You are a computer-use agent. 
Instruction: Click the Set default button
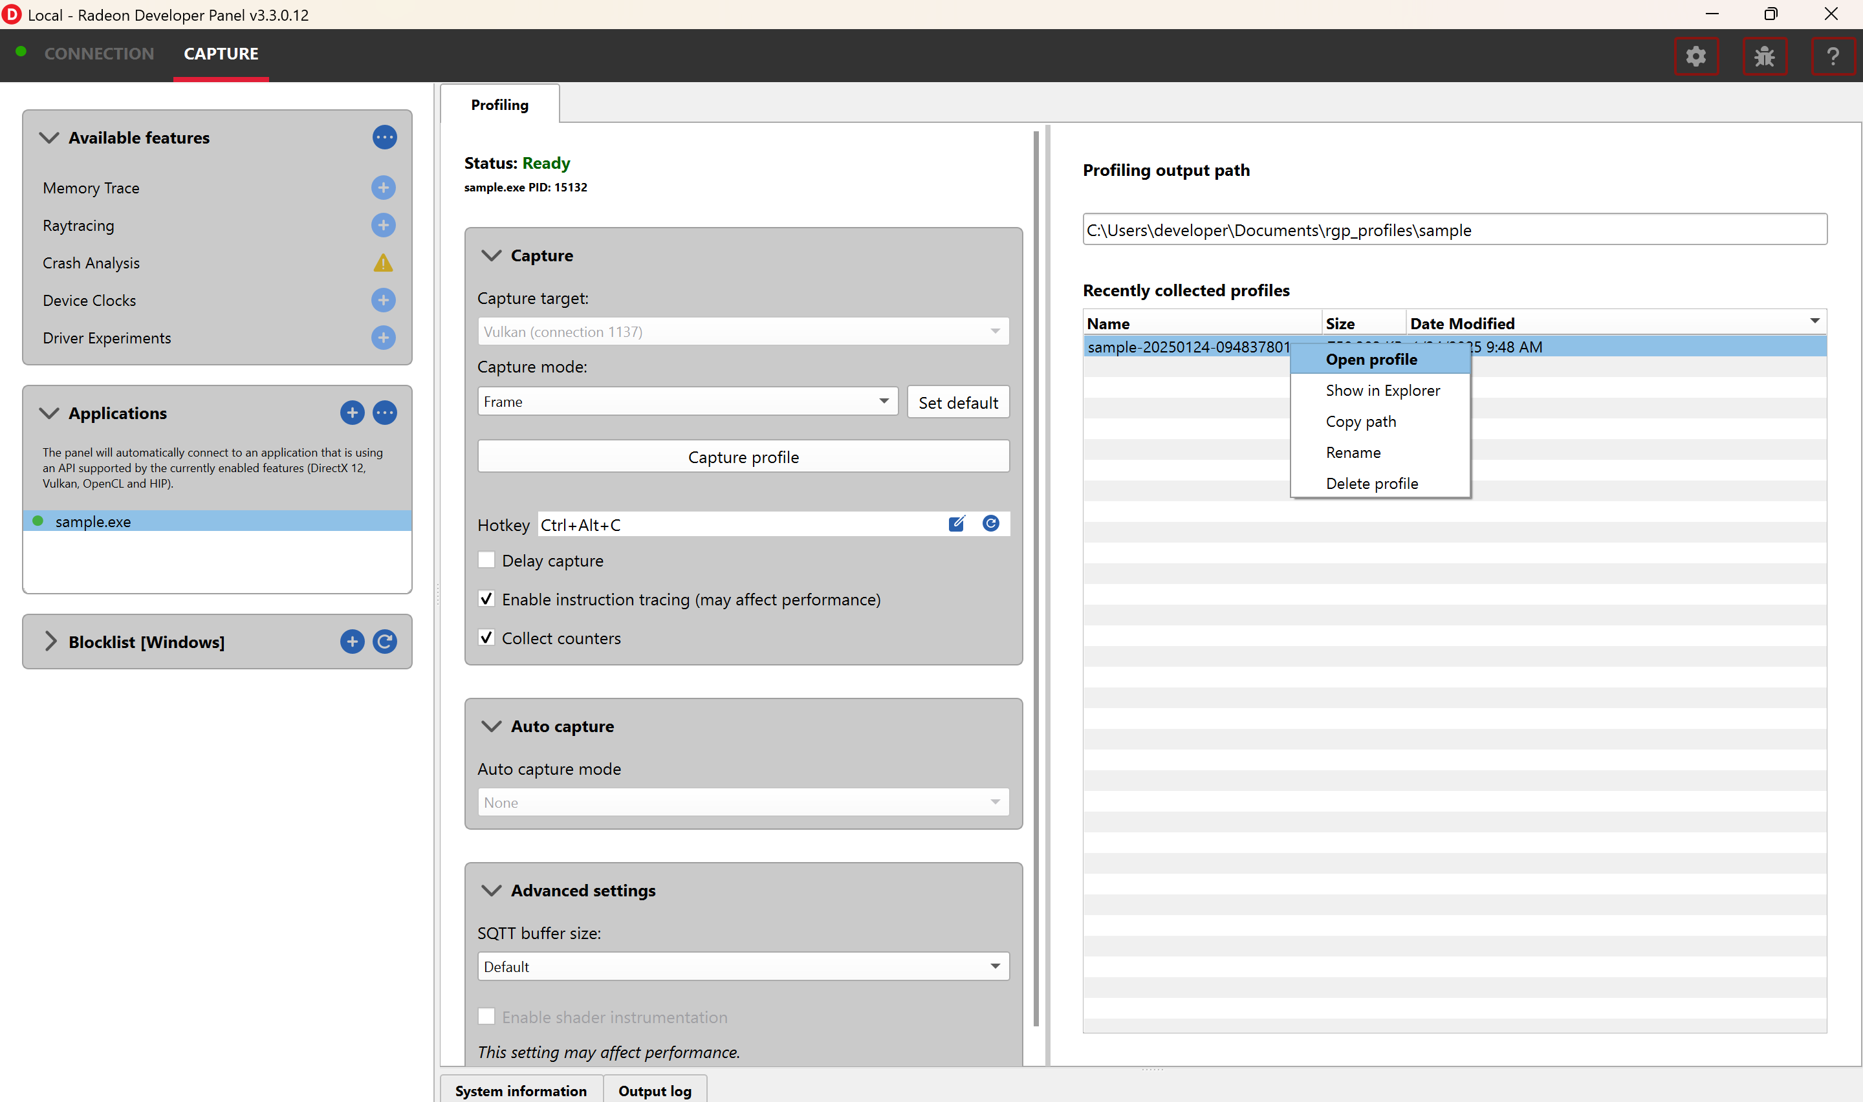pos(957,402)
